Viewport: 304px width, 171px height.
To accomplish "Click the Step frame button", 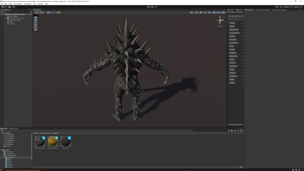I will [x=156, y=7].
